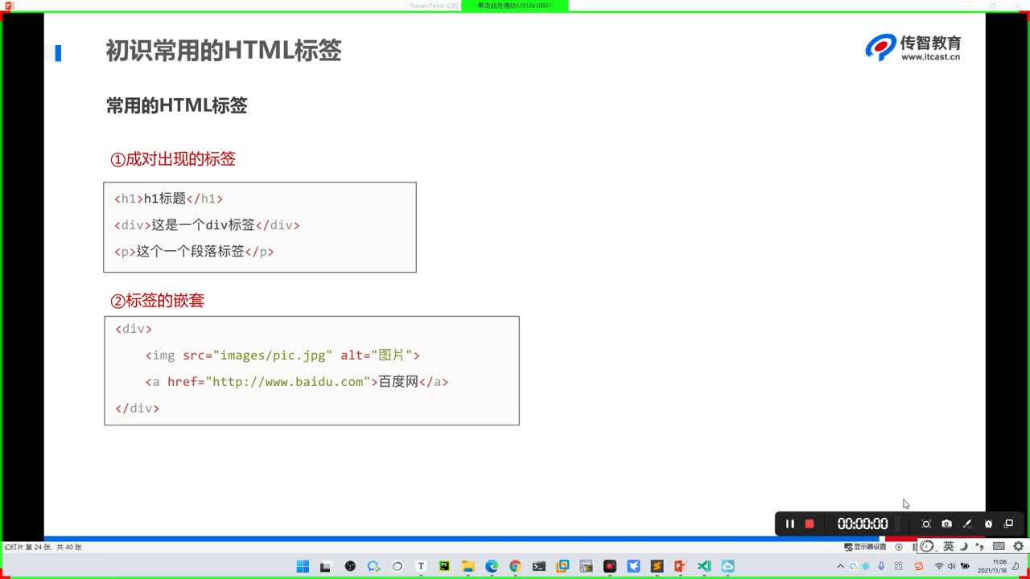Click the microphone icon in the system tray
This screenshot has height=579, width=1030.
(x=881, y=566)
